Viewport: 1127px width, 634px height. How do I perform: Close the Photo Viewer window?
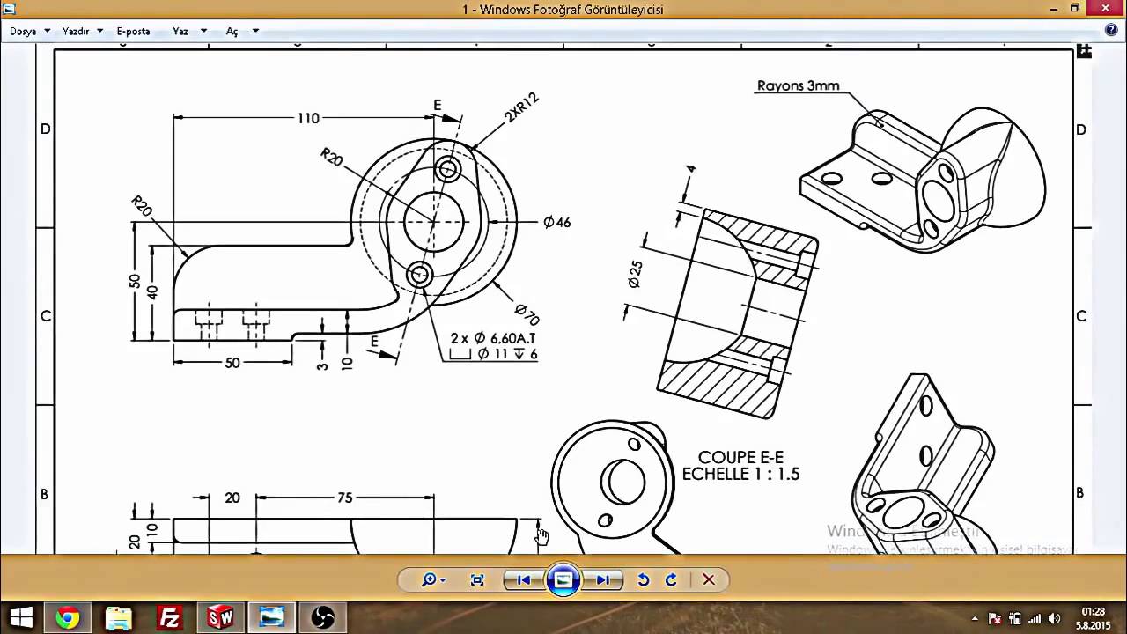[1106, 8]
